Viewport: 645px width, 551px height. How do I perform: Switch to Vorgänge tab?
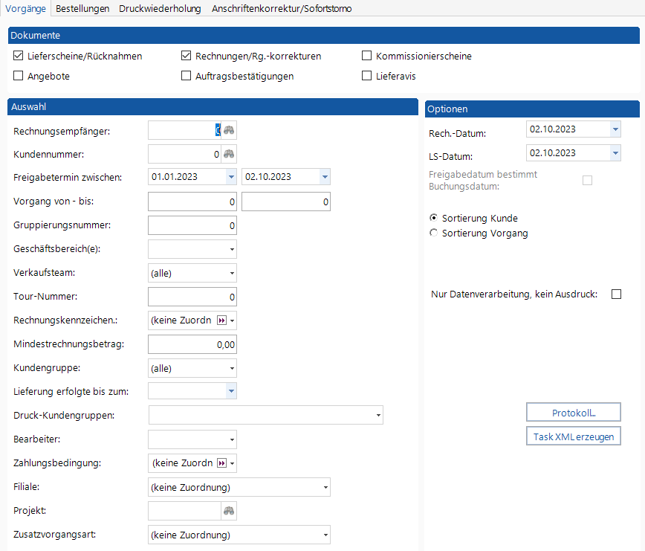coord(25,8)
